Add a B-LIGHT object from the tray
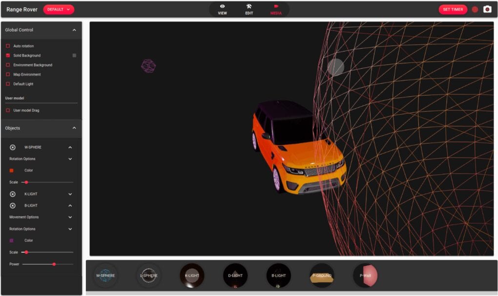 coord(278,275)
